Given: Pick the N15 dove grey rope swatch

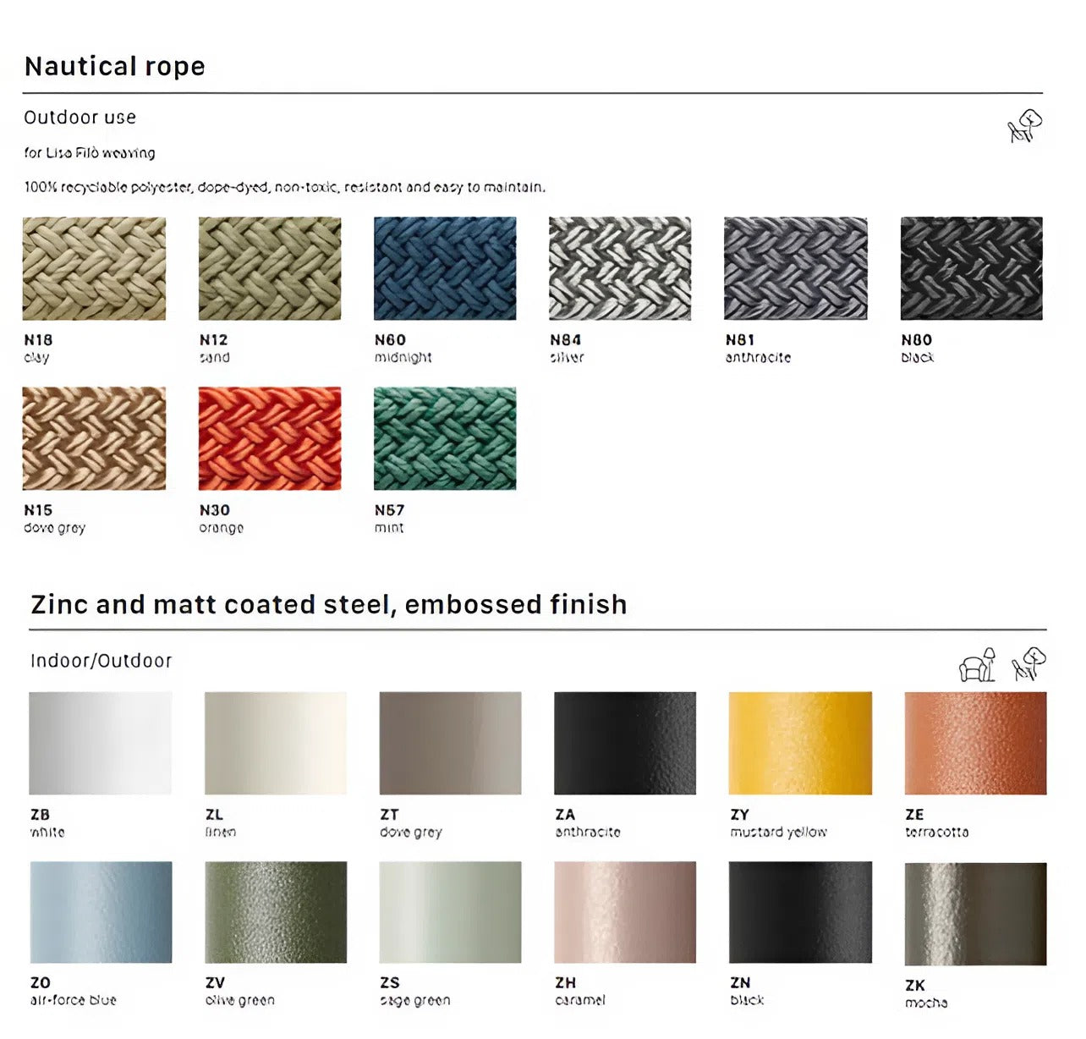Looking at the screenshot, I should (94, 438).
